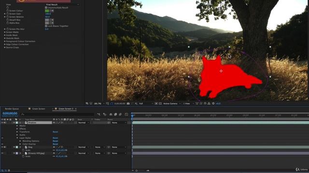Viewport: 309px width, 173px height.
Task: Open the Shadow layer blend mode dropdown
Action: [84, 123]
